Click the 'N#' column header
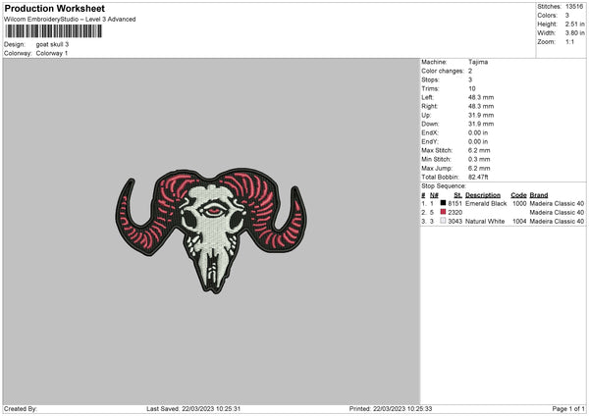 pos(434,195)
